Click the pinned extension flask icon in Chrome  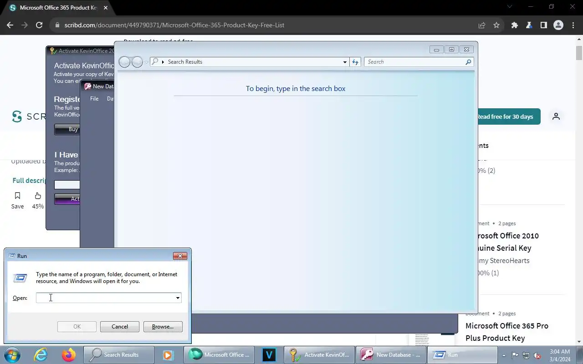click(529, 25)
